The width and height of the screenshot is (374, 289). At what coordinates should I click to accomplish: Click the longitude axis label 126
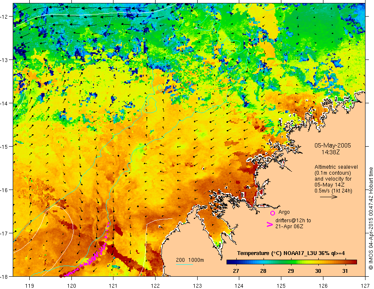click(323, 286)
